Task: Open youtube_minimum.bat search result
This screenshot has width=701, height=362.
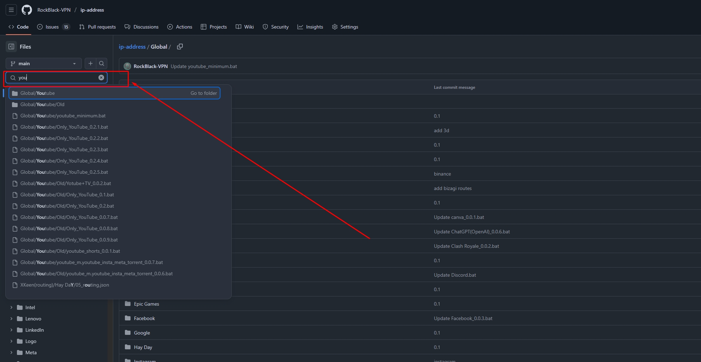Action: coord(63,116)
